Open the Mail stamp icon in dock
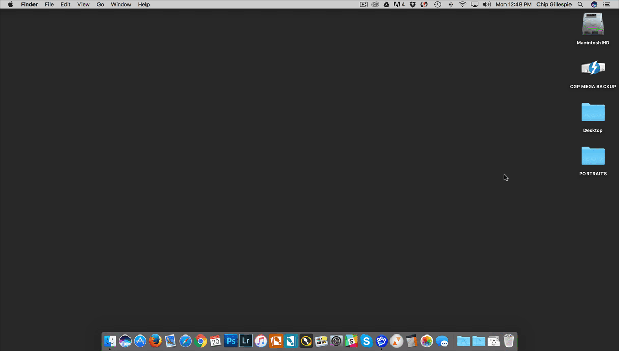The image size is (619, 351). (x=170, y=341)
